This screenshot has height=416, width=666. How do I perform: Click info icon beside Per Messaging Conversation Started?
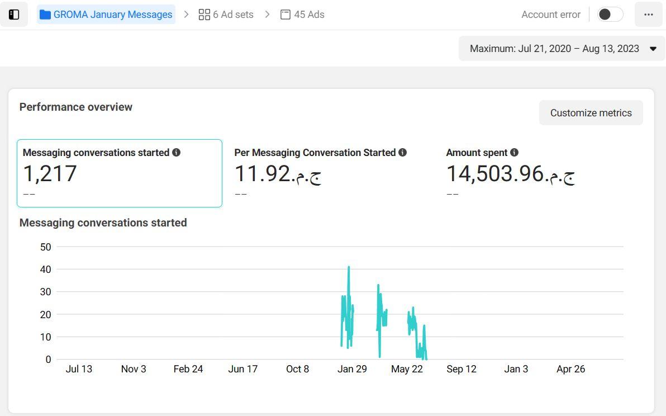403,153
